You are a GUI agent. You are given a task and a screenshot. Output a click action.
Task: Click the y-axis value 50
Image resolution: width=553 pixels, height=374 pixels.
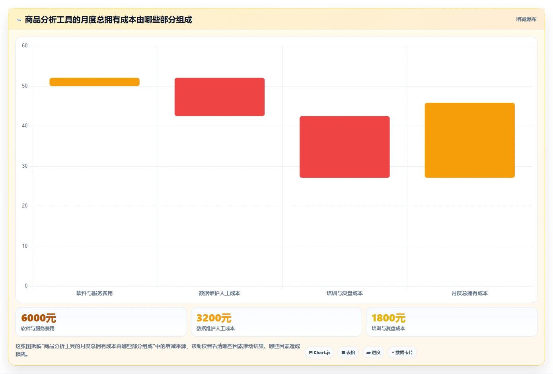pos(25,86)
